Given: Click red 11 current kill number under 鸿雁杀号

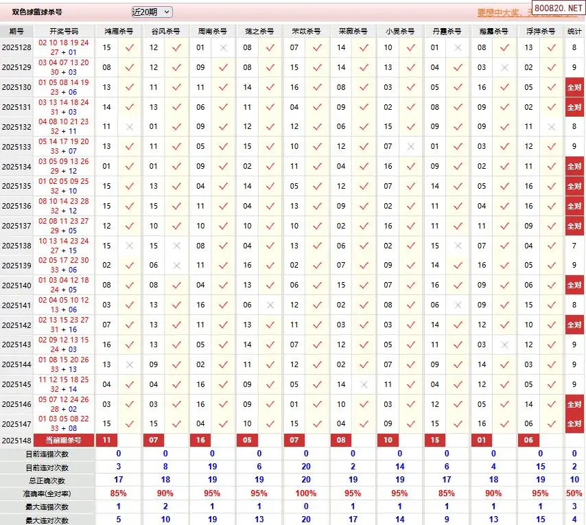Looking at the screenshot, I should tap(106, 440).
